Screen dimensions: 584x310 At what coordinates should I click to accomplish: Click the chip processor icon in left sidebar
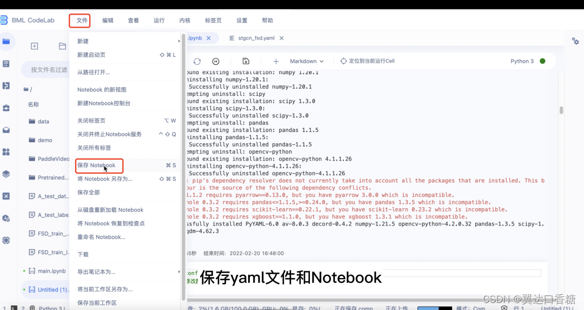coord(6,240)
